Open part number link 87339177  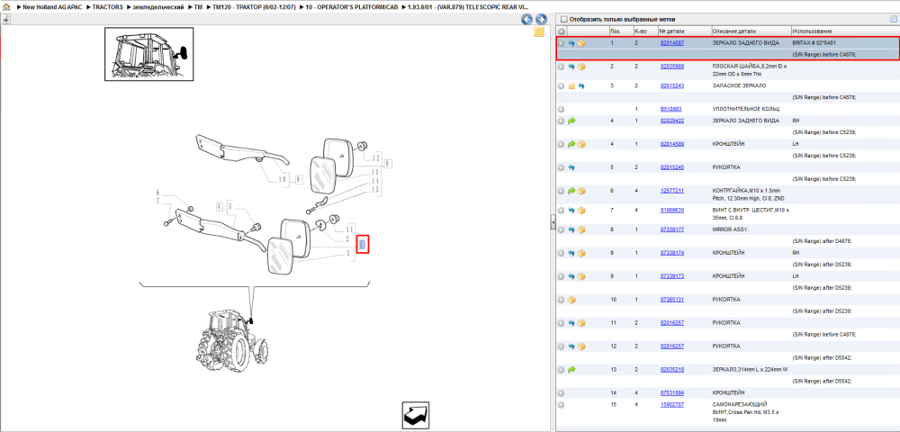click(671, 230)
